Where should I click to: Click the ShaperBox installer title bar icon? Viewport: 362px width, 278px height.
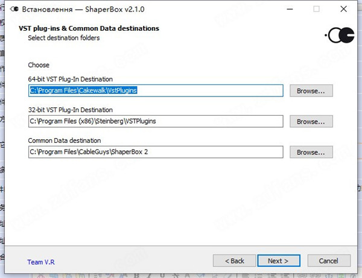pos(14,10)
